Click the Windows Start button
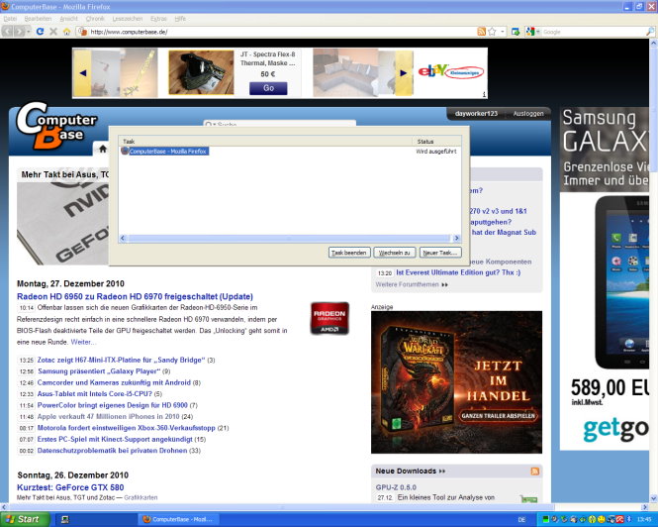658x527 pixels. tap(25, 519)
